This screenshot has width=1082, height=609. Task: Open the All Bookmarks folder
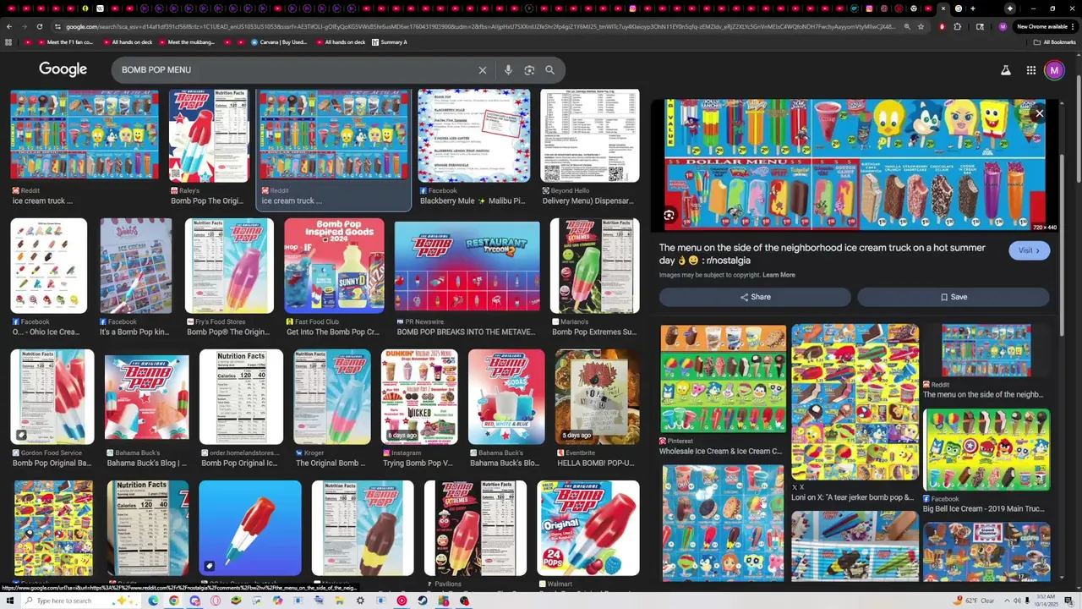(x=1055, y=42)
